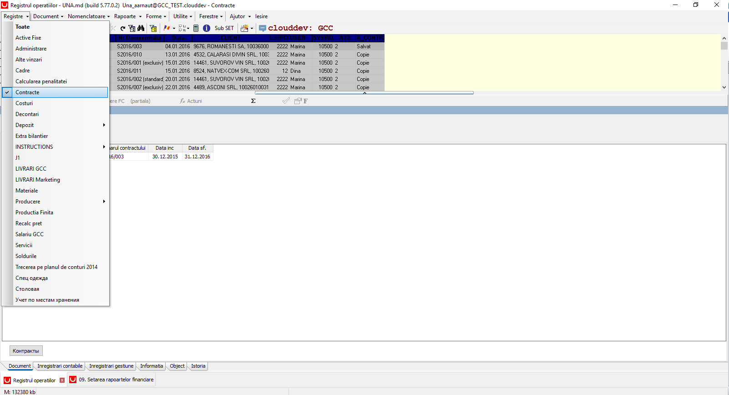Click the grid's vertical scroll down arrow
Screen dimensions: 729x395
click(724, 87)
